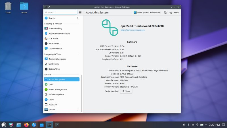Select Software Update in sidebar
Image resolution: width=227 pixels, height=128 pixels.
(x=62, y=94)
